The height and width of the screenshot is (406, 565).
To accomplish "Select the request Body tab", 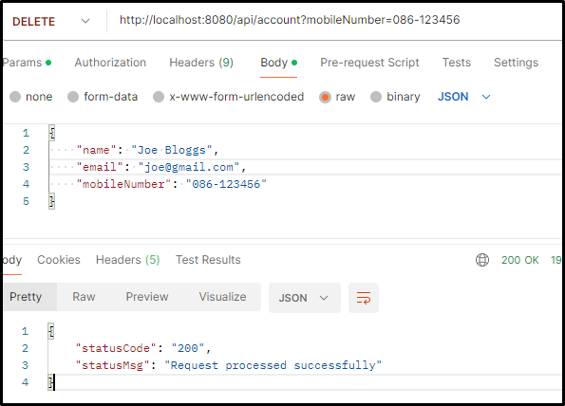I will coord(278,63).
